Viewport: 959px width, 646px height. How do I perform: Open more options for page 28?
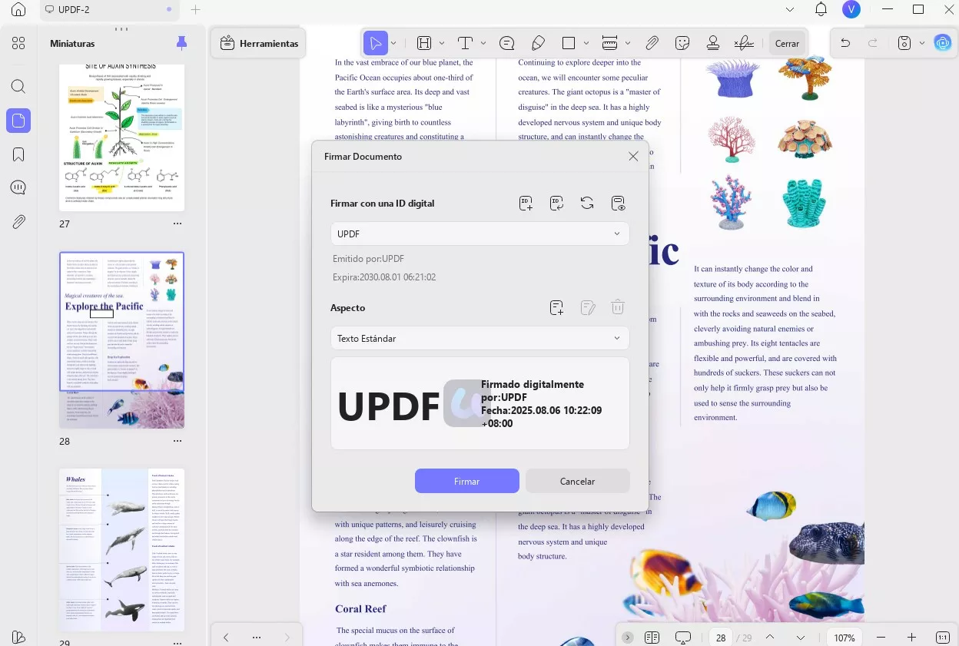(x=178, y=441)
